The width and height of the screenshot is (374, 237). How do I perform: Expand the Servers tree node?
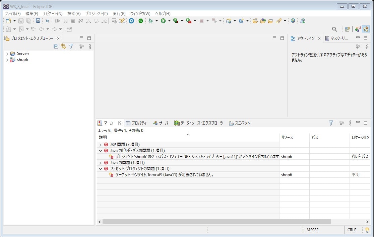[7, 54]
